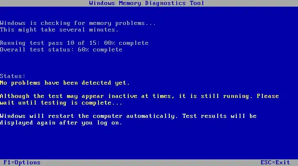This screenshot has height=166, width=298.
Task: Click the word "Diagnostics" in title bar
Action: click(x=165, y=3)
